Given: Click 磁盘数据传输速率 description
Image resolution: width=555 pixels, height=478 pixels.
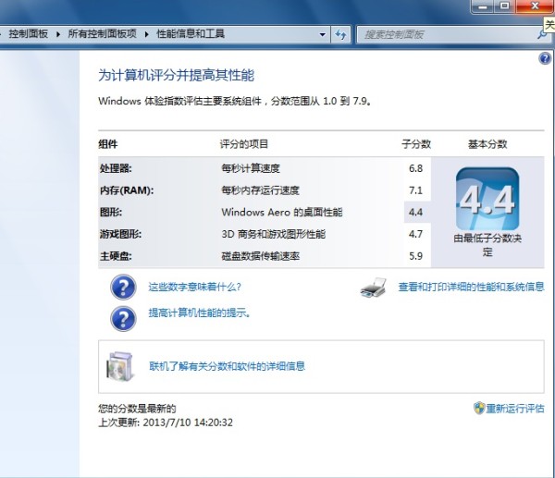Looking at the screenshot, I should tap(261, 256).
